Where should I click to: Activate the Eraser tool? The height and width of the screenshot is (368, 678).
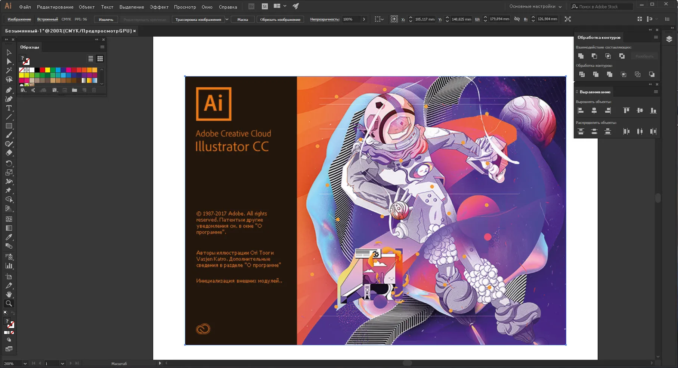pyautogui.click(x=9, y=153)
